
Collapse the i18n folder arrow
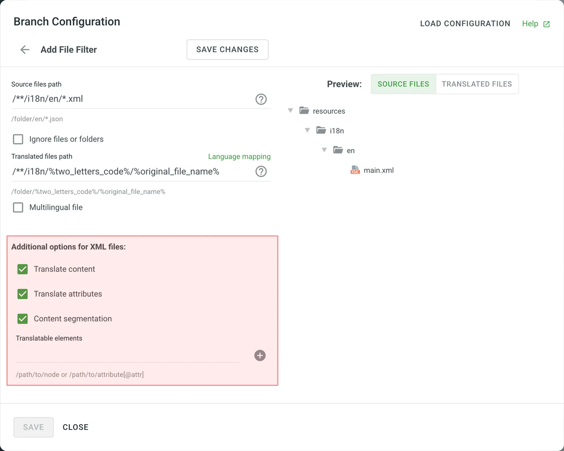point(307,130)
